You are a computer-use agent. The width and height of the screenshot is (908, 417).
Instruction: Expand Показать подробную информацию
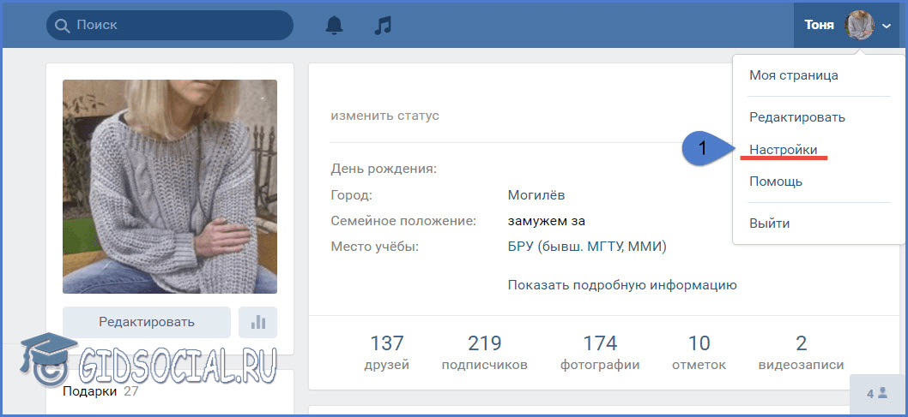click(621, 285)
